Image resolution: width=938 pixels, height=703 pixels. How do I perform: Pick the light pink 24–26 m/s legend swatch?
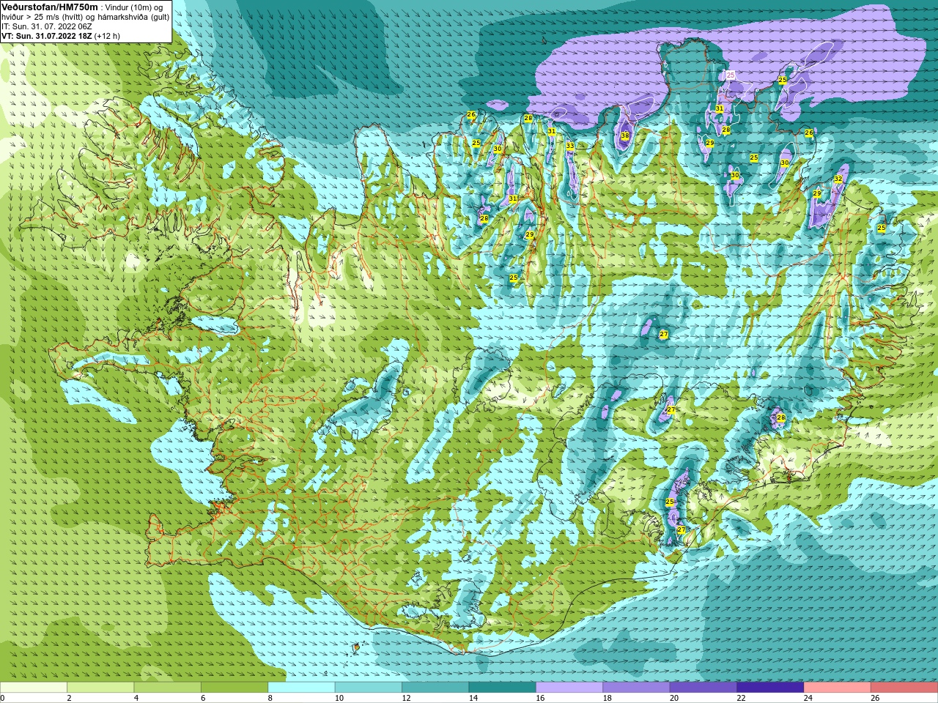click(x=838, y=687)
